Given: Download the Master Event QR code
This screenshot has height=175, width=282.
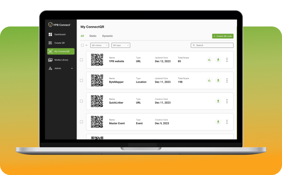Looking at the screenshot, I should pyautogui.click(x=218, y=122).
